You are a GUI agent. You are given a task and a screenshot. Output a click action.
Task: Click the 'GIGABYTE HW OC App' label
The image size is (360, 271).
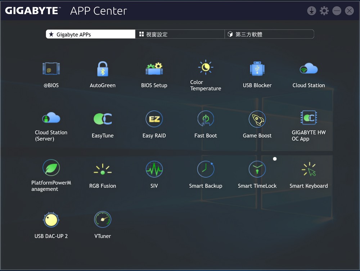pos(309,135)
